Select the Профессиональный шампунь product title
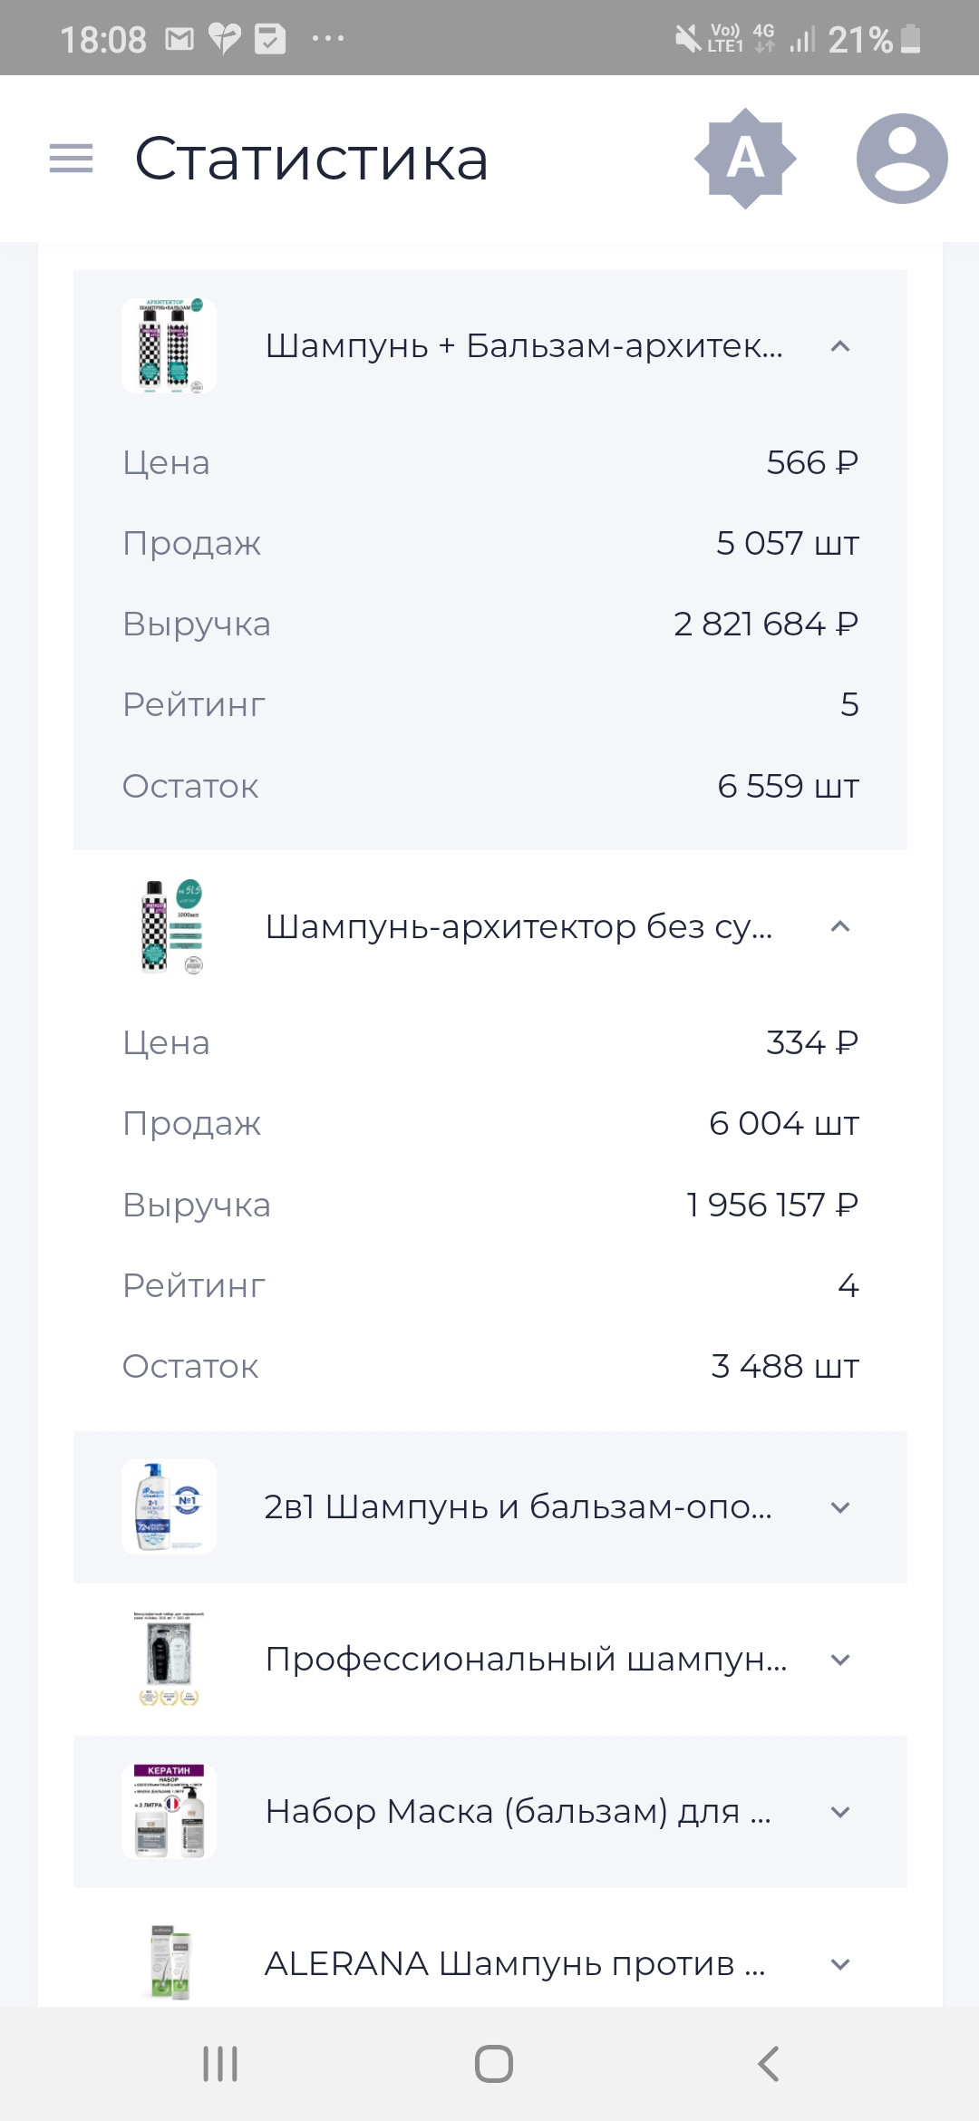Viewport: 979px width, 2121px height. (x=526, y=1660)
